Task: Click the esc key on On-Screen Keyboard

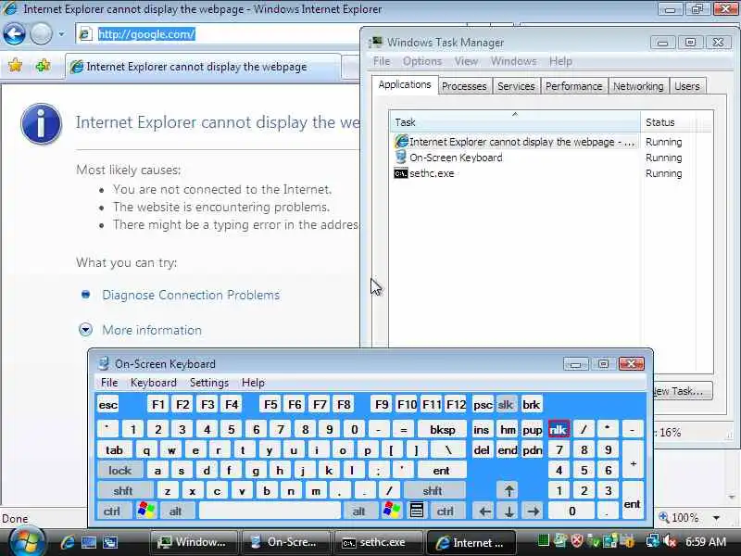Action: point(107,405)
